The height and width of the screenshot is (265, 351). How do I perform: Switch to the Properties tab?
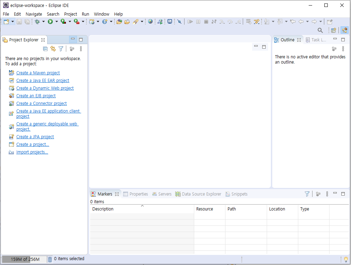click(136, 194)
